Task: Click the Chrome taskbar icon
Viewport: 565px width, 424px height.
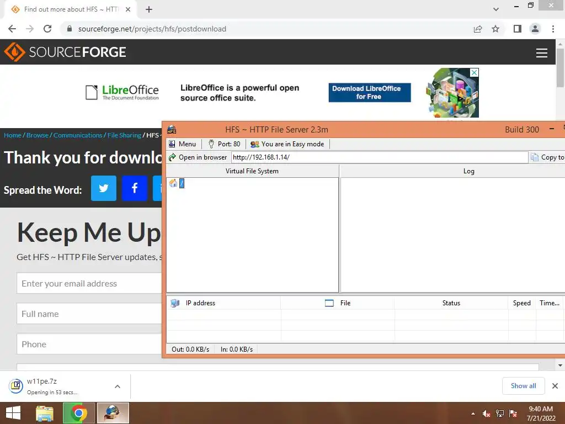Action: (x=78, y=413)
